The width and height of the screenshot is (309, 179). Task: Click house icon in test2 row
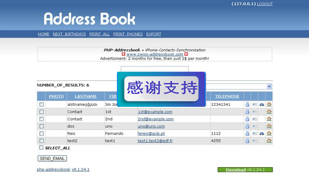pos(269,141)
